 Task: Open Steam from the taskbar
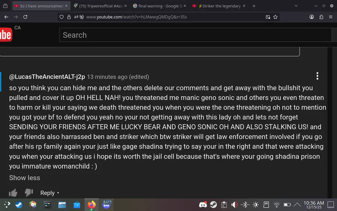(19, 205)
